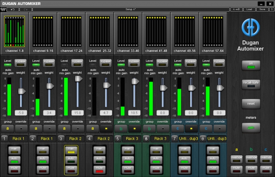The width and height of the screenshot is (275, 177).
Task: Change channel 3 group a selector
Action: pos(64,128)
